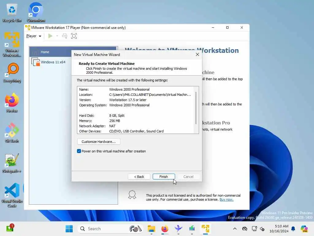Viewport: 314px width, 236px height.
Task: Click the cloud sync-off tray icon
Action: pos(244,229)
